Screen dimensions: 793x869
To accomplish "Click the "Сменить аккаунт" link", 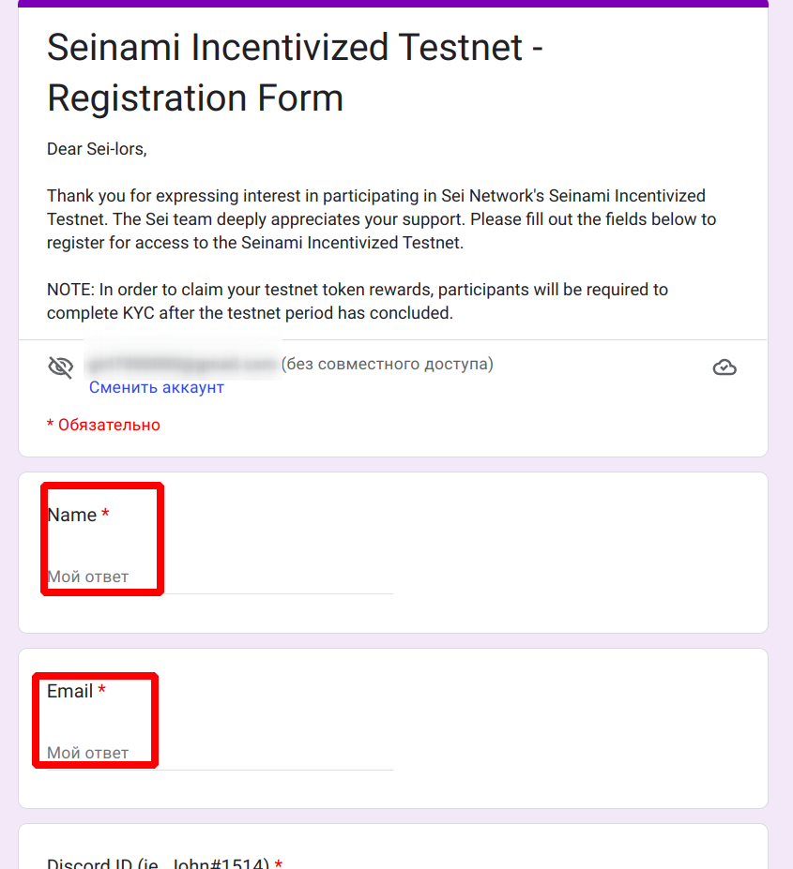I will click(x=157, y=387).
